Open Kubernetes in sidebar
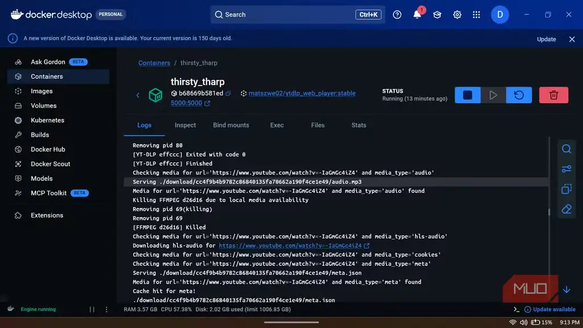This screenshot has height=328, width=583. (x=59, y=120)
